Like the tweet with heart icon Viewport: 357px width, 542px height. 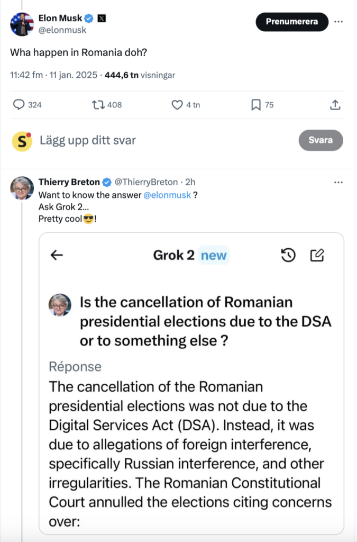(178, 105)
